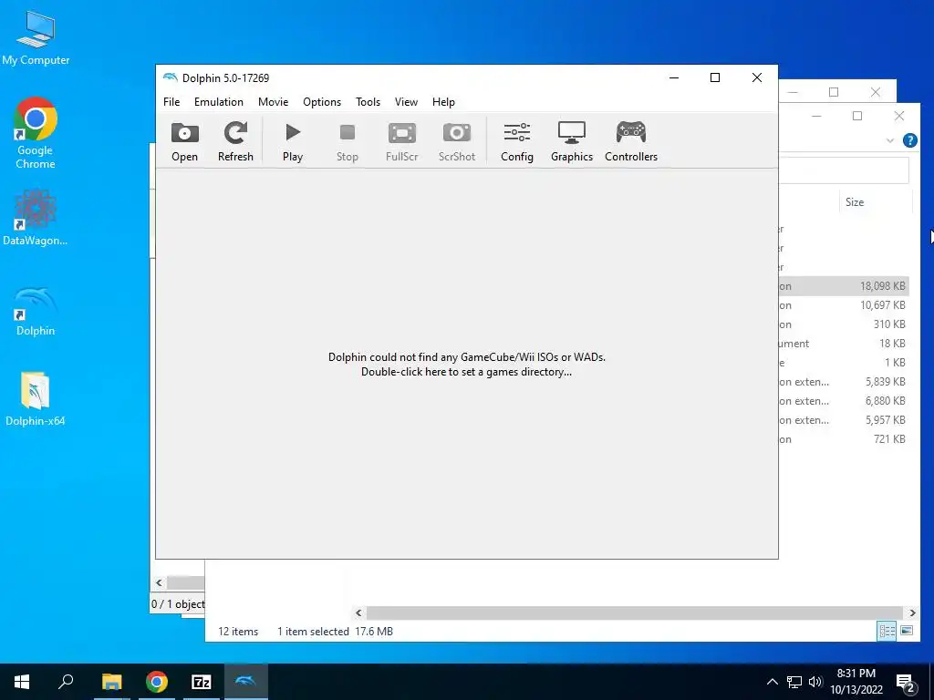Viewport: 934px width, 700px height.
Task: Start emulation with the Play button
Action: coord(293,141)
